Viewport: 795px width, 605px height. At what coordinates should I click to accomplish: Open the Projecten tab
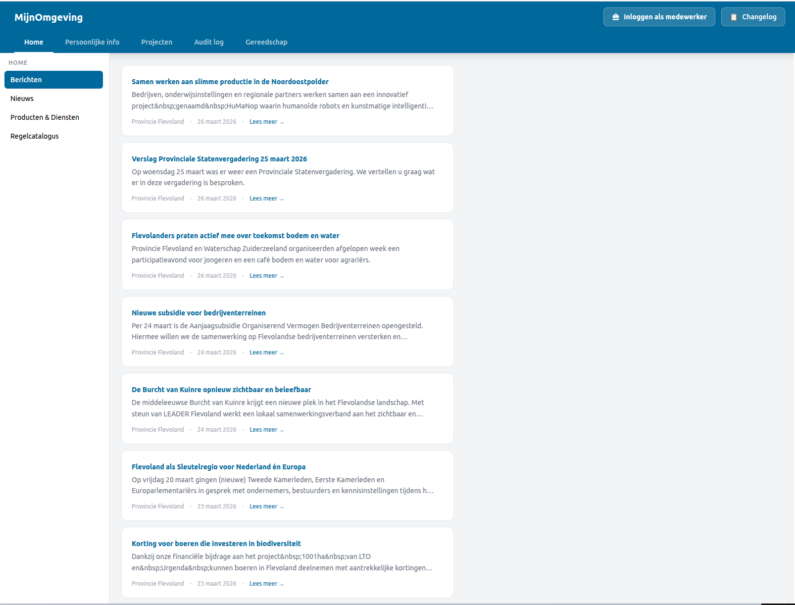click(x=156, y=42)
